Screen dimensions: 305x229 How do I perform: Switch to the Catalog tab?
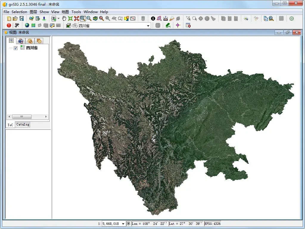click(22, 124)
